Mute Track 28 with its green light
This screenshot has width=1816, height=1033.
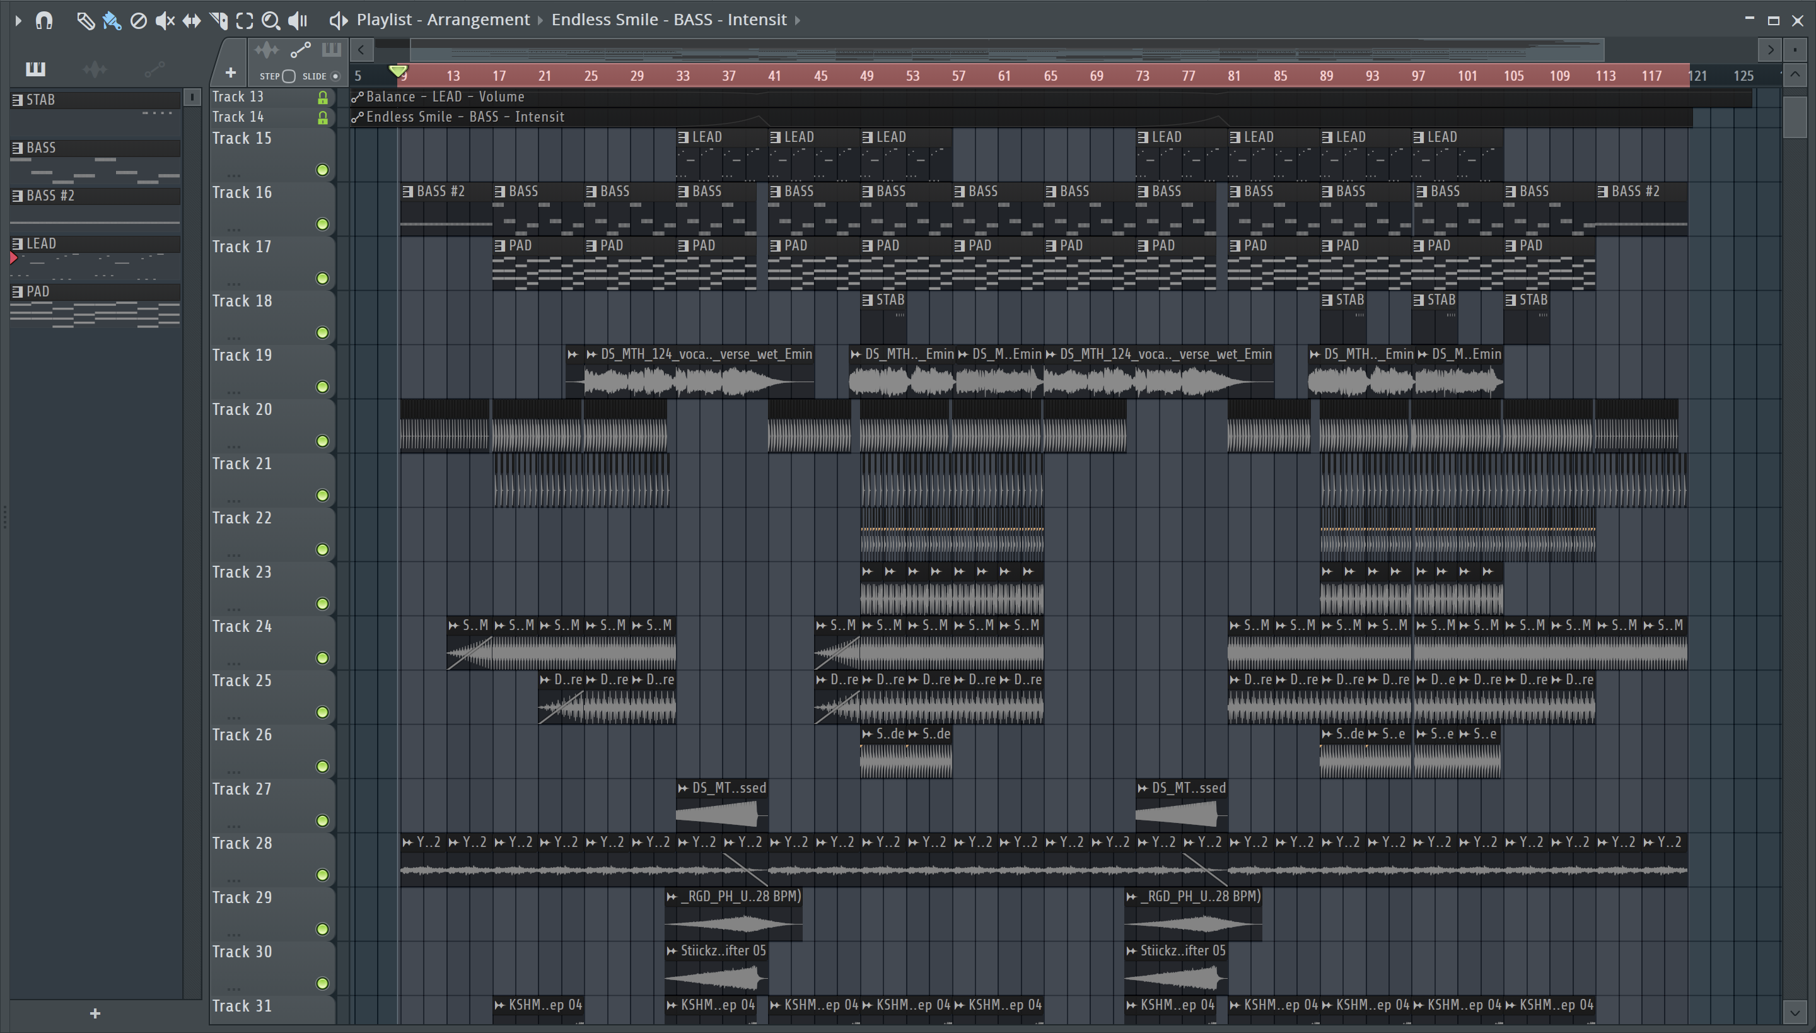(x=322, y=875)
